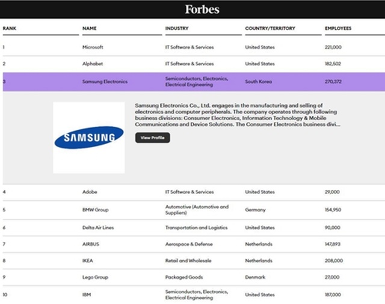Click IT Software & Services in Microsoft row

[189, 47]
